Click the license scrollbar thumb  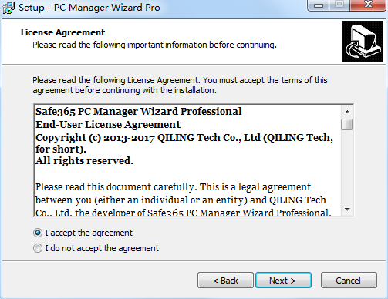[347, 125]
